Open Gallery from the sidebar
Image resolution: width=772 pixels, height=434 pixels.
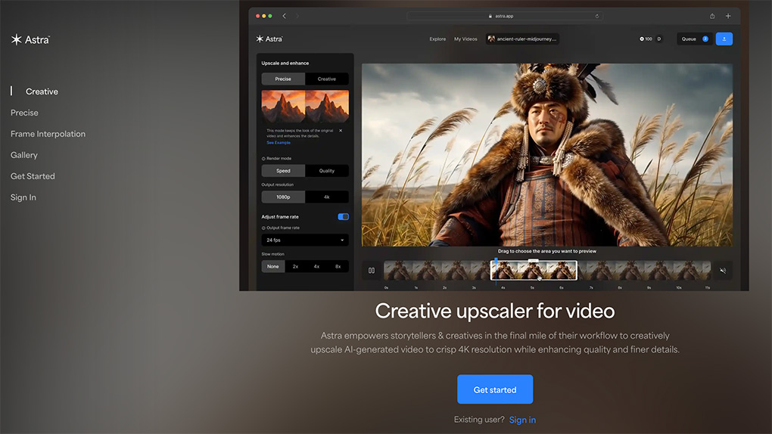[23, 155]
